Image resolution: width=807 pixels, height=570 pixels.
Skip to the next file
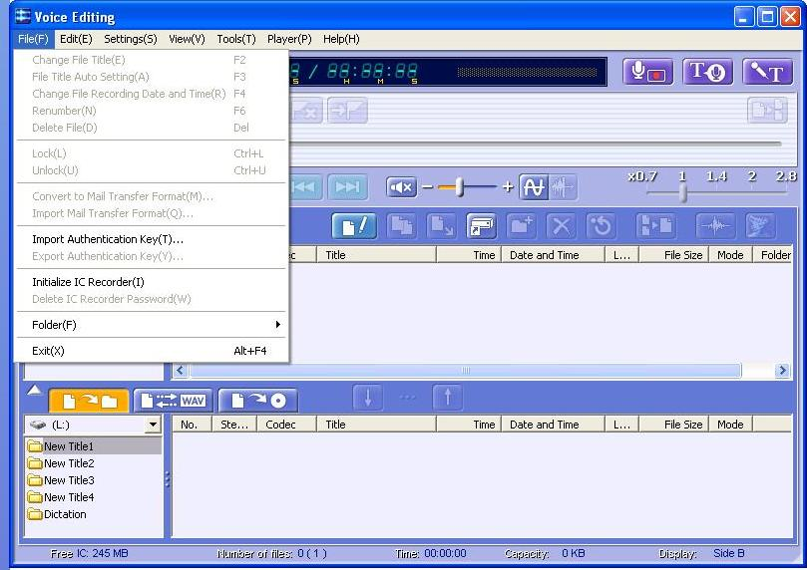(x=347, y=186)
